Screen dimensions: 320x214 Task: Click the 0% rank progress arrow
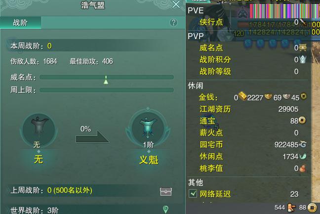[x=92, y=136]
